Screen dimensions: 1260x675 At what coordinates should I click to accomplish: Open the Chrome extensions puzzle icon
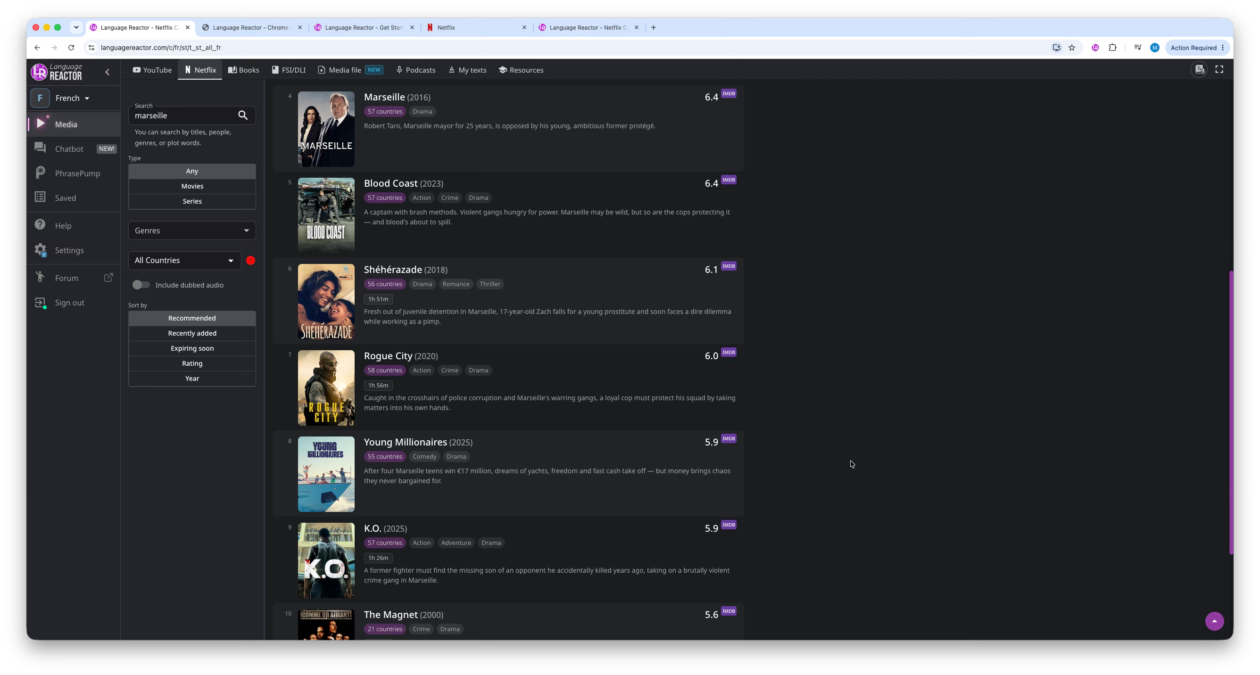[x=1113, y=48]
